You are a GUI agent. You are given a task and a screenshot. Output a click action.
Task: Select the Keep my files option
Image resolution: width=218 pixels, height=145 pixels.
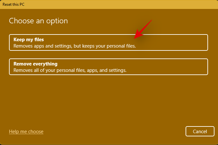point(109,43)
